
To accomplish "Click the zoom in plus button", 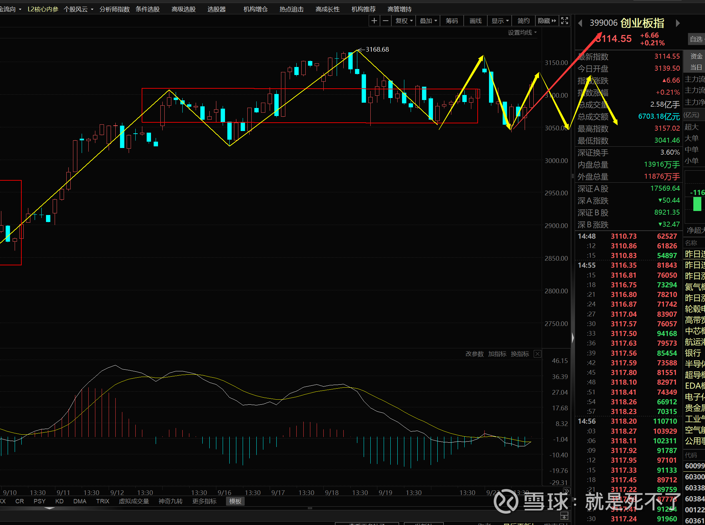I will (x=374, y=21).
